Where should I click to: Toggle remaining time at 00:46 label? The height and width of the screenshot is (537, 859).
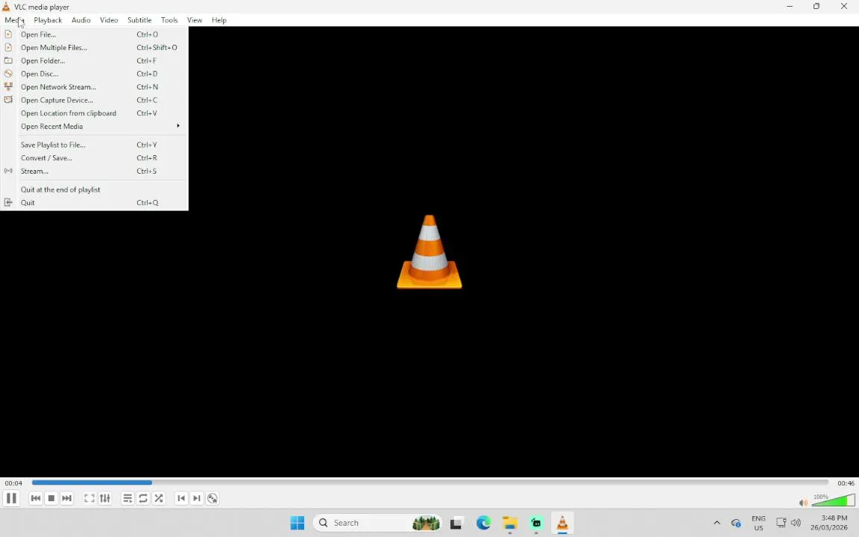[846, 483]
